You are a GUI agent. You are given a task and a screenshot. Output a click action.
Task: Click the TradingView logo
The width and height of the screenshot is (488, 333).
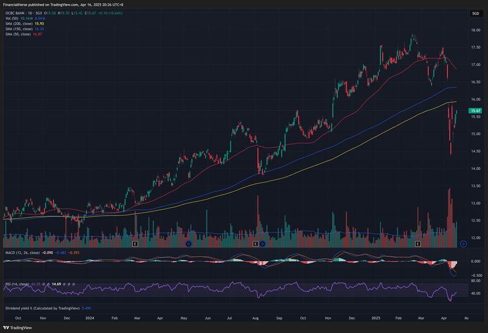point(18,328)
